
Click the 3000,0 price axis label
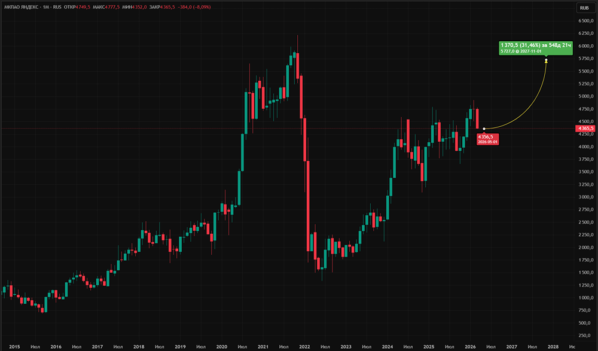click(x=587, y=197)
